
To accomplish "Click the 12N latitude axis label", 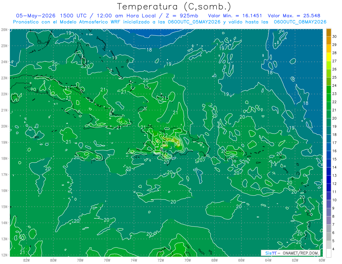I will tap(4, 255).
